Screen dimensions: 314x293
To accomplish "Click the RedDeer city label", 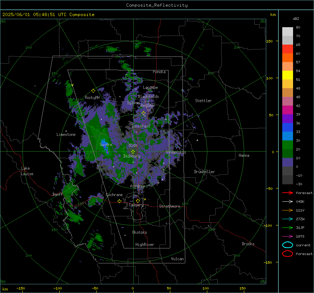I will [x=148, y=106].
